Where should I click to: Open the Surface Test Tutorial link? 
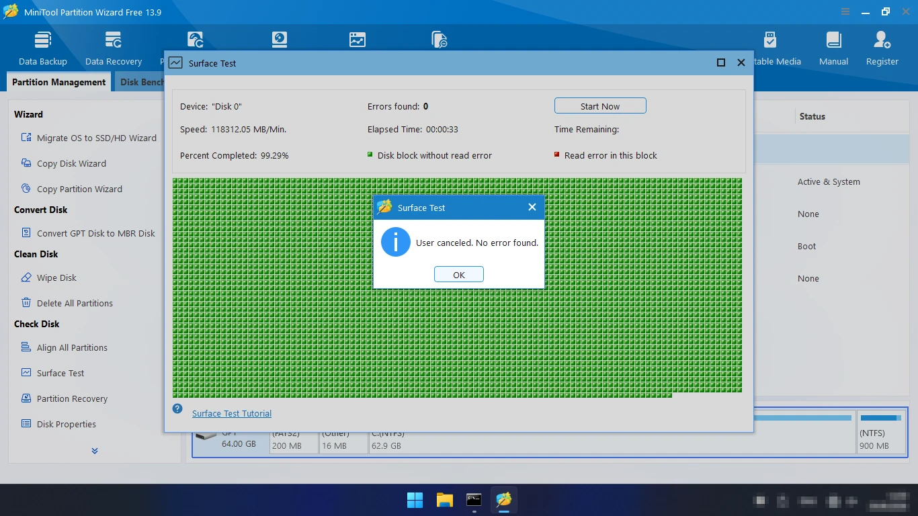point(232,413)
